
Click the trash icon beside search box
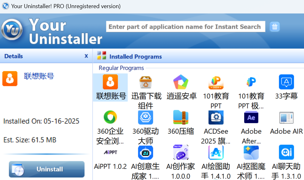[x=275, y=27]
